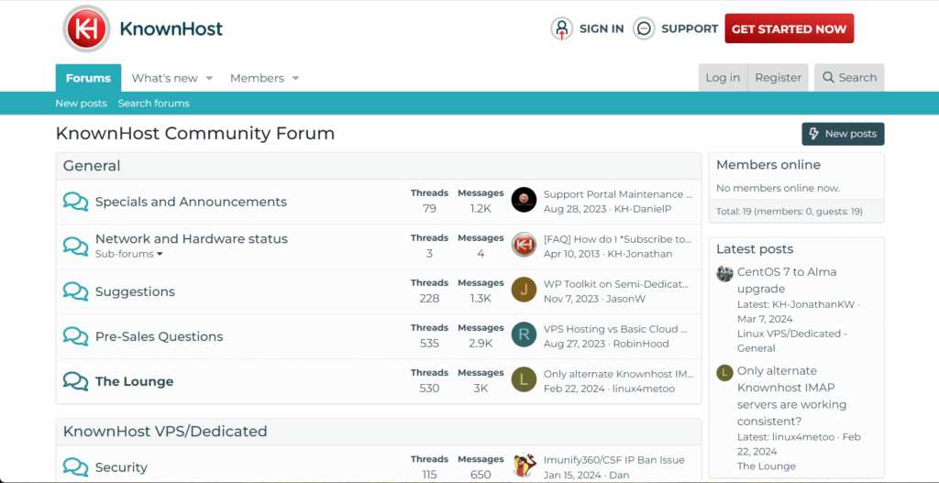Click username KH-Jonathan in Network row
The height and width of the screenshot is (483, 939).
tap(640, 254)
